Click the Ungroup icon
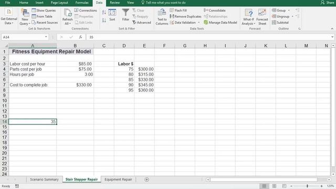This screenshot has height=189, width=336. (274, 16)
